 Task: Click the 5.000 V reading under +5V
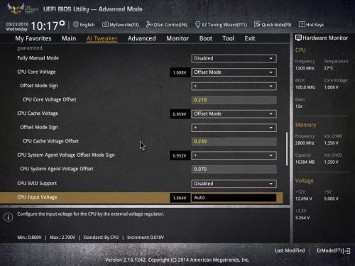[331, 199]
